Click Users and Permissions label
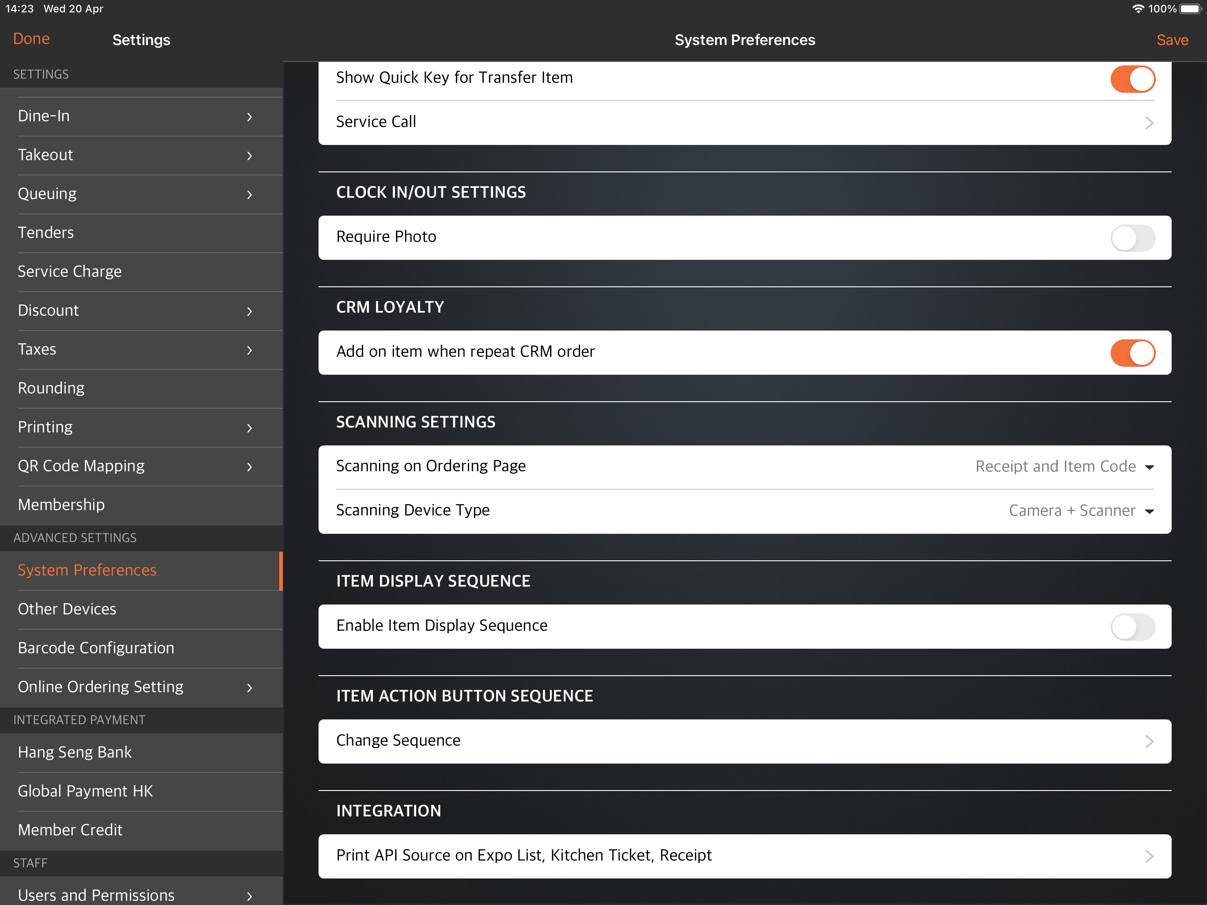 coord(96,895)
